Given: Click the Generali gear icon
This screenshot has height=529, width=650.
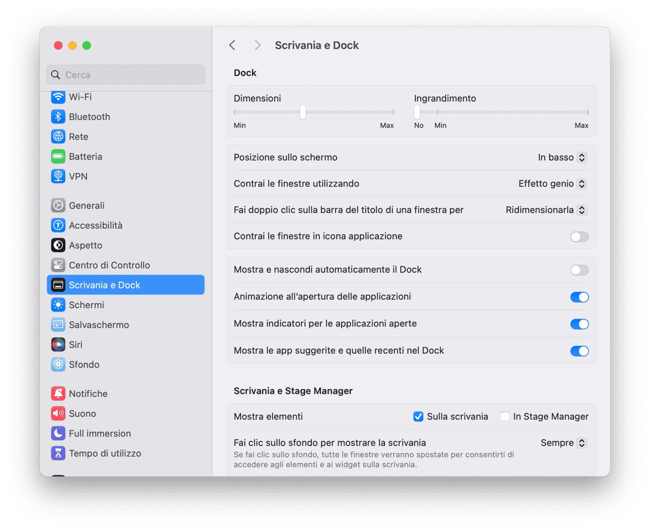Looking at the screenshot, I should (x=58, y=205).
